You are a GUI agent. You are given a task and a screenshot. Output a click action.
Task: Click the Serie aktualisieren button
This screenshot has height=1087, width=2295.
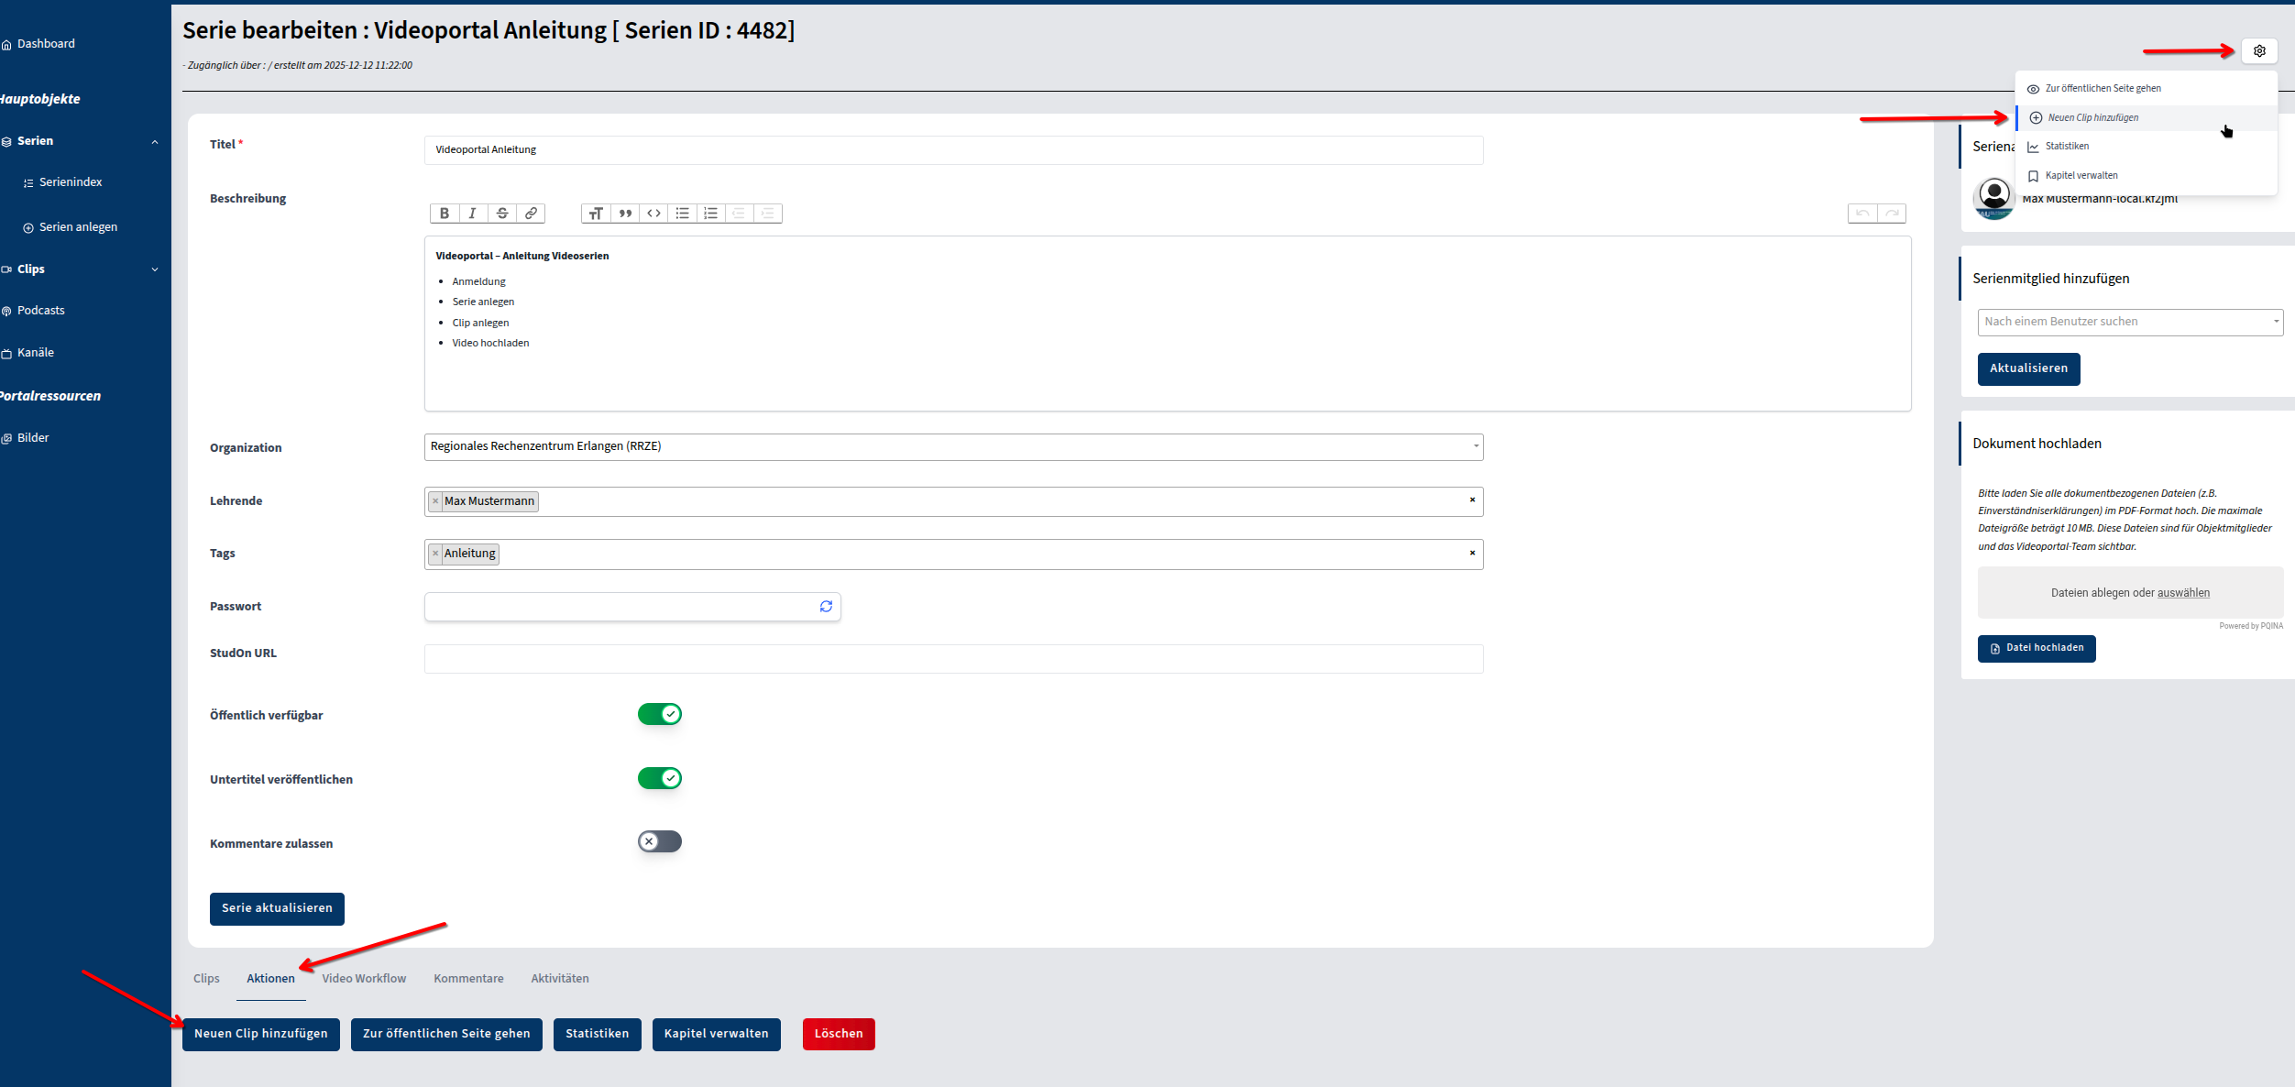pos(277,908)
